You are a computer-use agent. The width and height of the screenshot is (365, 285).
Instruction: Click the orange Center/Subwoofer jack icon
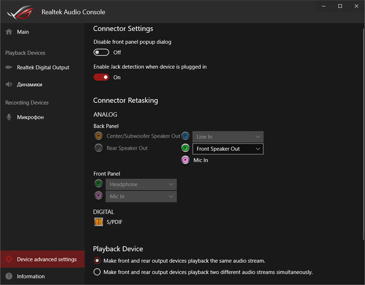[x=98, y=136]
